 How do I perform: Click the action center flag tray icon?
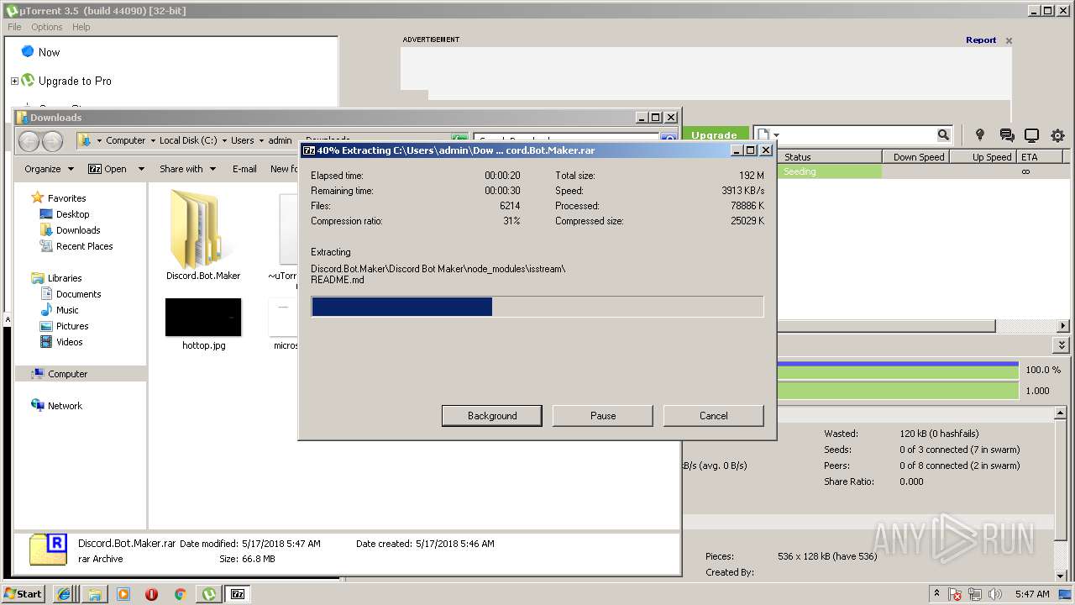[955, 594]
